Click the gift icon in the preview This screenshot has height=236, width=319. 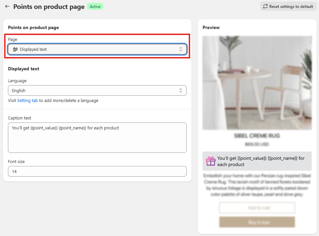pos(211,161)
